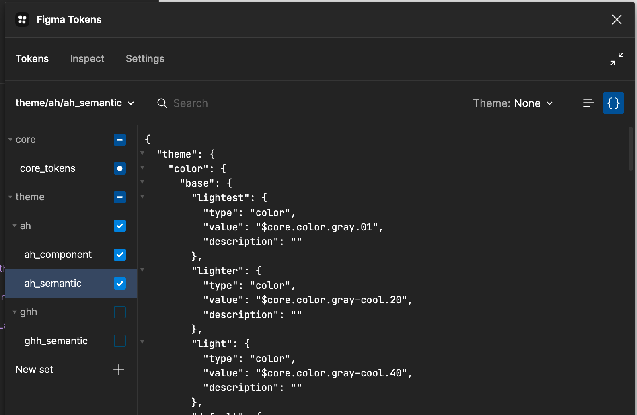
Task: Switch to list view icon
Action: click(588, 103)
